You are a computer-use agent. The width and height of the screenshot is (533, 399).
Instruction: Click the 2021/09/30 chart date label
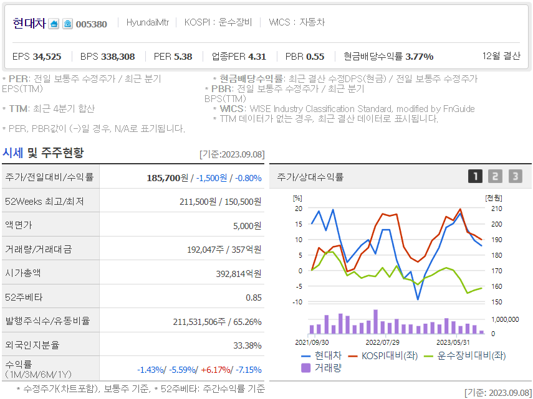click(x=312, y=342)
